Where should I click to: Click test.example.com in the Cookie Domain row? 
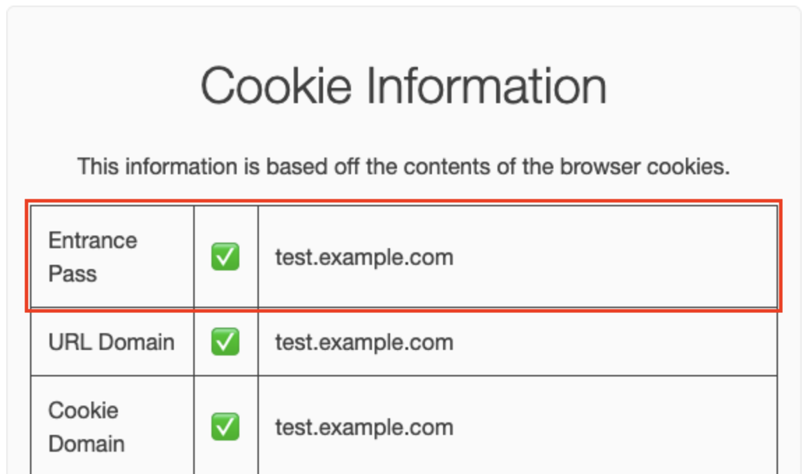coord(364,427)
